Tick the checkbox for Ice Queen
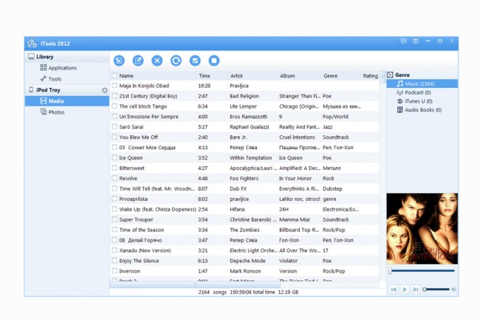The height and width of the screenshot is (320, 480). tap(114, 157)
